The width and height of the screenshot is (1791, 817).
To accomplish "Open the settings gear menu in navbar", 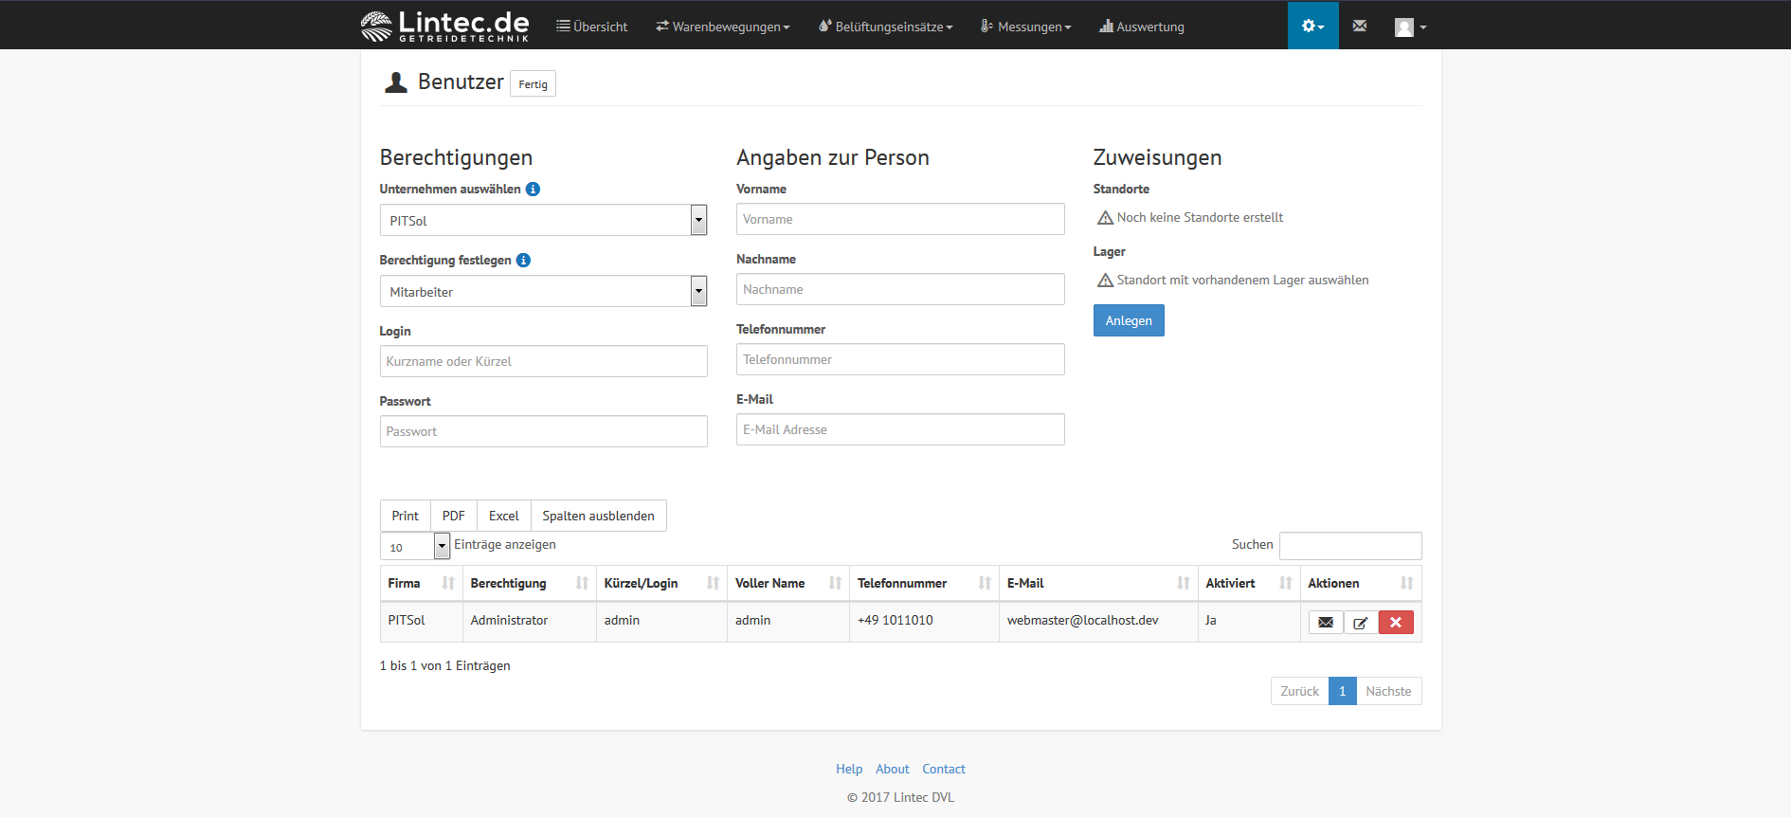I will pos(1312,26).
